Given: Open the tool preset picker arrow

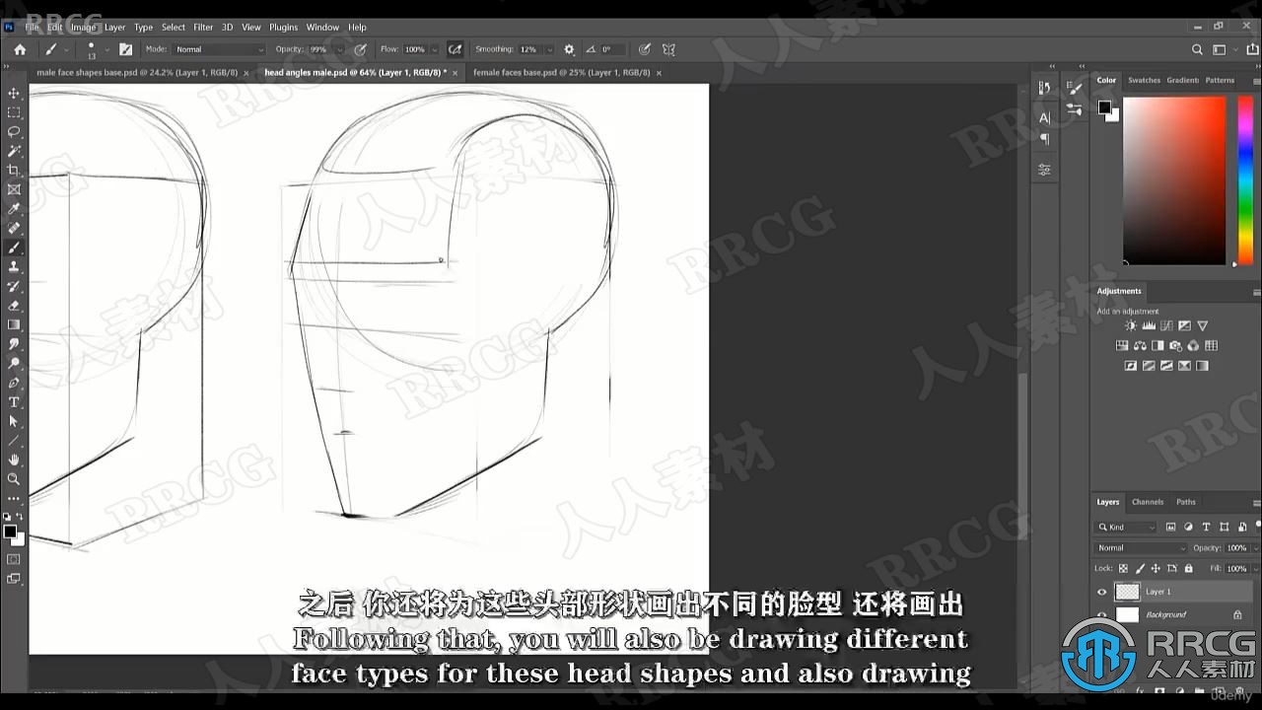Looking at the screenshot, I should point(66,49).
